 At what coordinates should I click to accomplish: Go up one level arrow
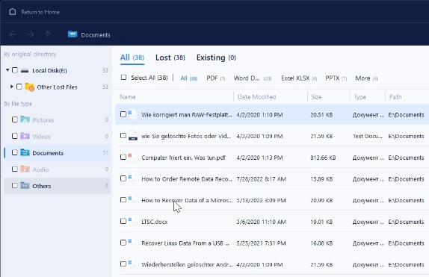click(48, 34)
